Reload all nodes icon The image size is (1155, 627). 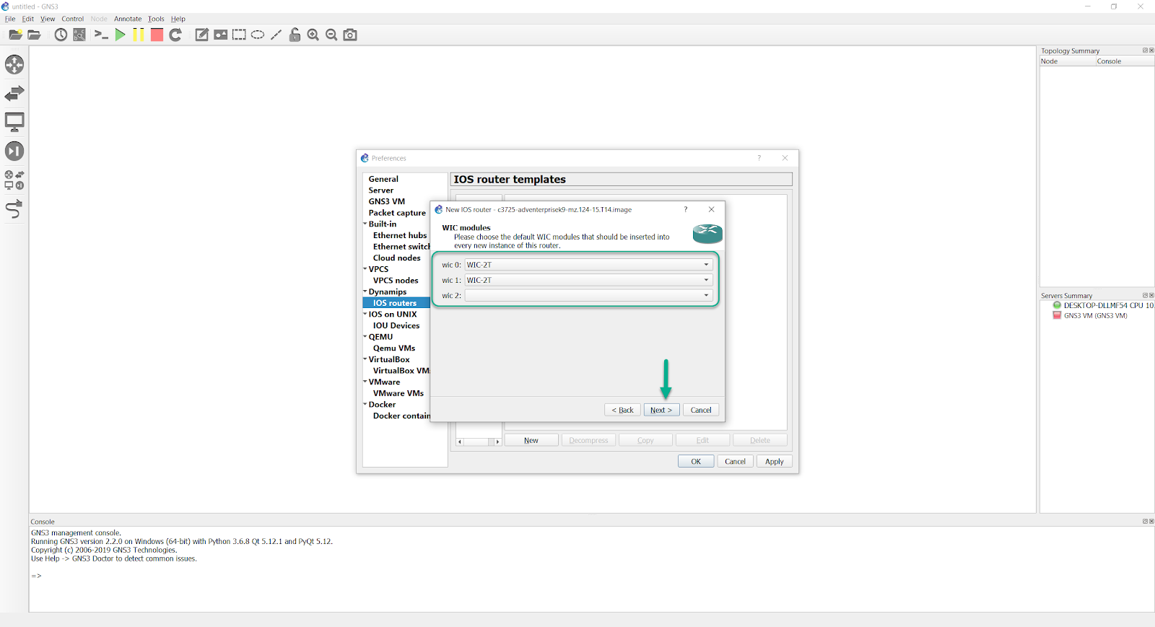pos(175,35)
